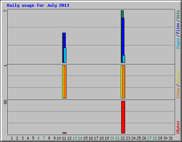The image size is (182, 142).
Task: Click the y-axis value 7
Action: coord(5,11)
